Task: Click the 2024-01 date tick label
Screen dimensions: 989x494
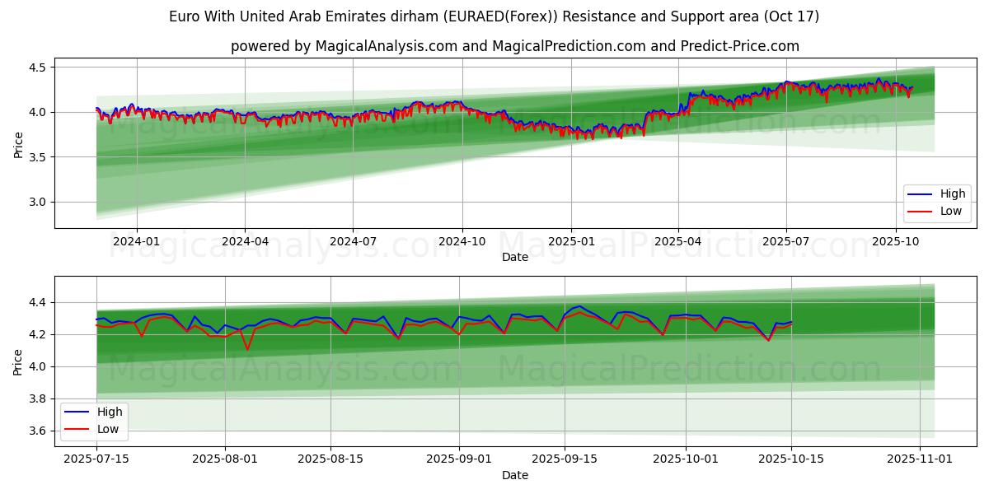Action: pos(136,242)
